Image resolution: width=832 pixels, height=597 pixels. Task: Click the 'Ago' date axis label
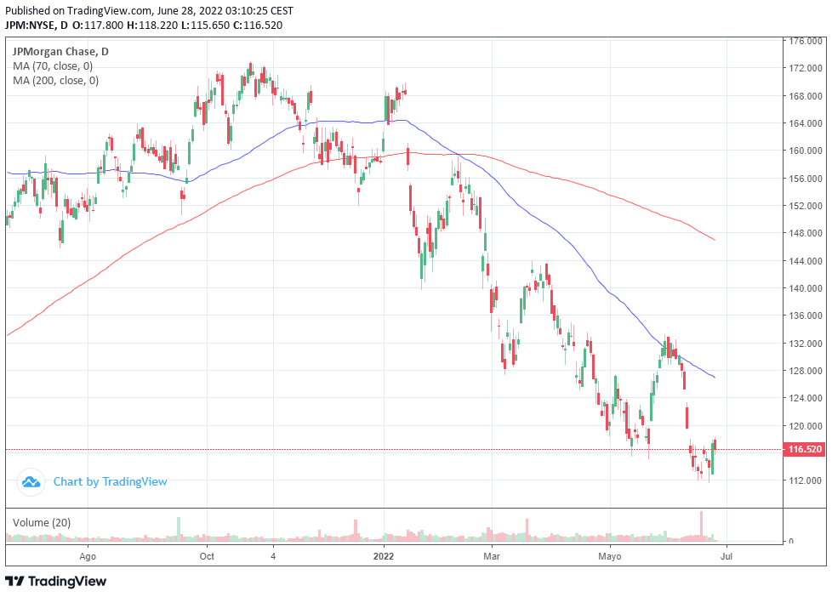[88, 556]
